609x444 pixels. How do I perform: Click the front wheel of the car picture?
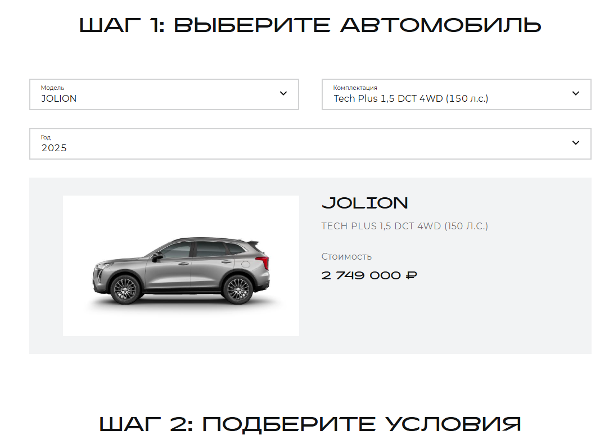click(125, 289)
